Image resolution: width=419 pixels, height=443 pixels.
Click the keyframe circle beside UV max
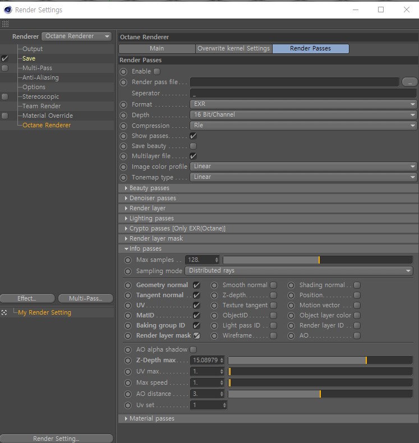point(128,372)
